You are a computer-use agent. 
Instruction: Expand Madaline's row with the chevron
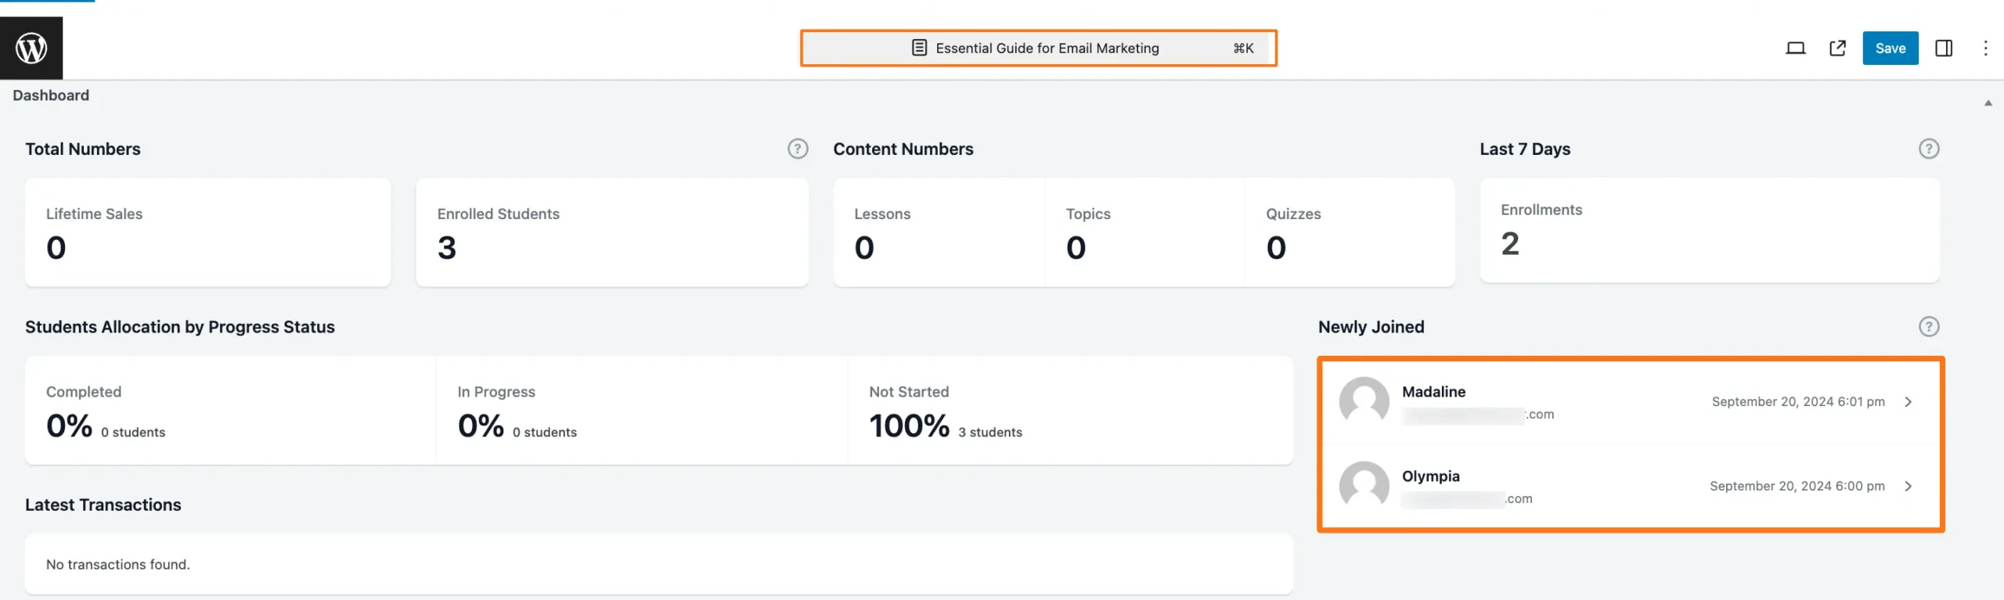coord(1908,402)
